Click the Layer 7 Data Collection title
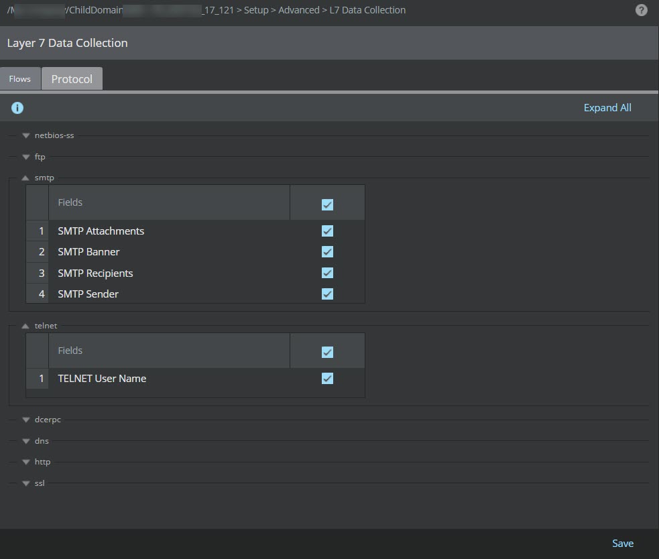Viewport: 659px width, 559px height. (x=67, y=43)
